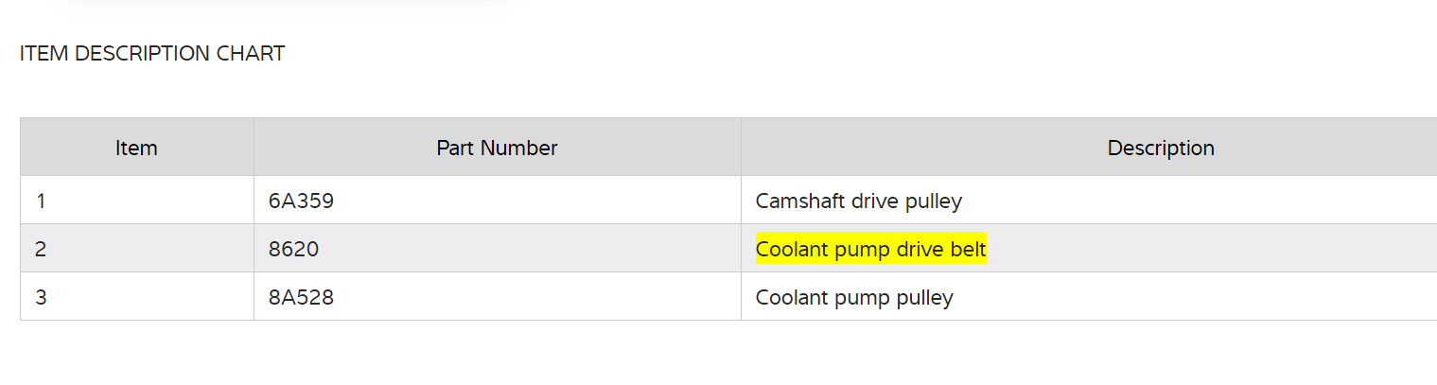The width and height of the screenshot is (1437, 385).
Task: Click the Part Number column header
Action: click(x=497, y=148)
